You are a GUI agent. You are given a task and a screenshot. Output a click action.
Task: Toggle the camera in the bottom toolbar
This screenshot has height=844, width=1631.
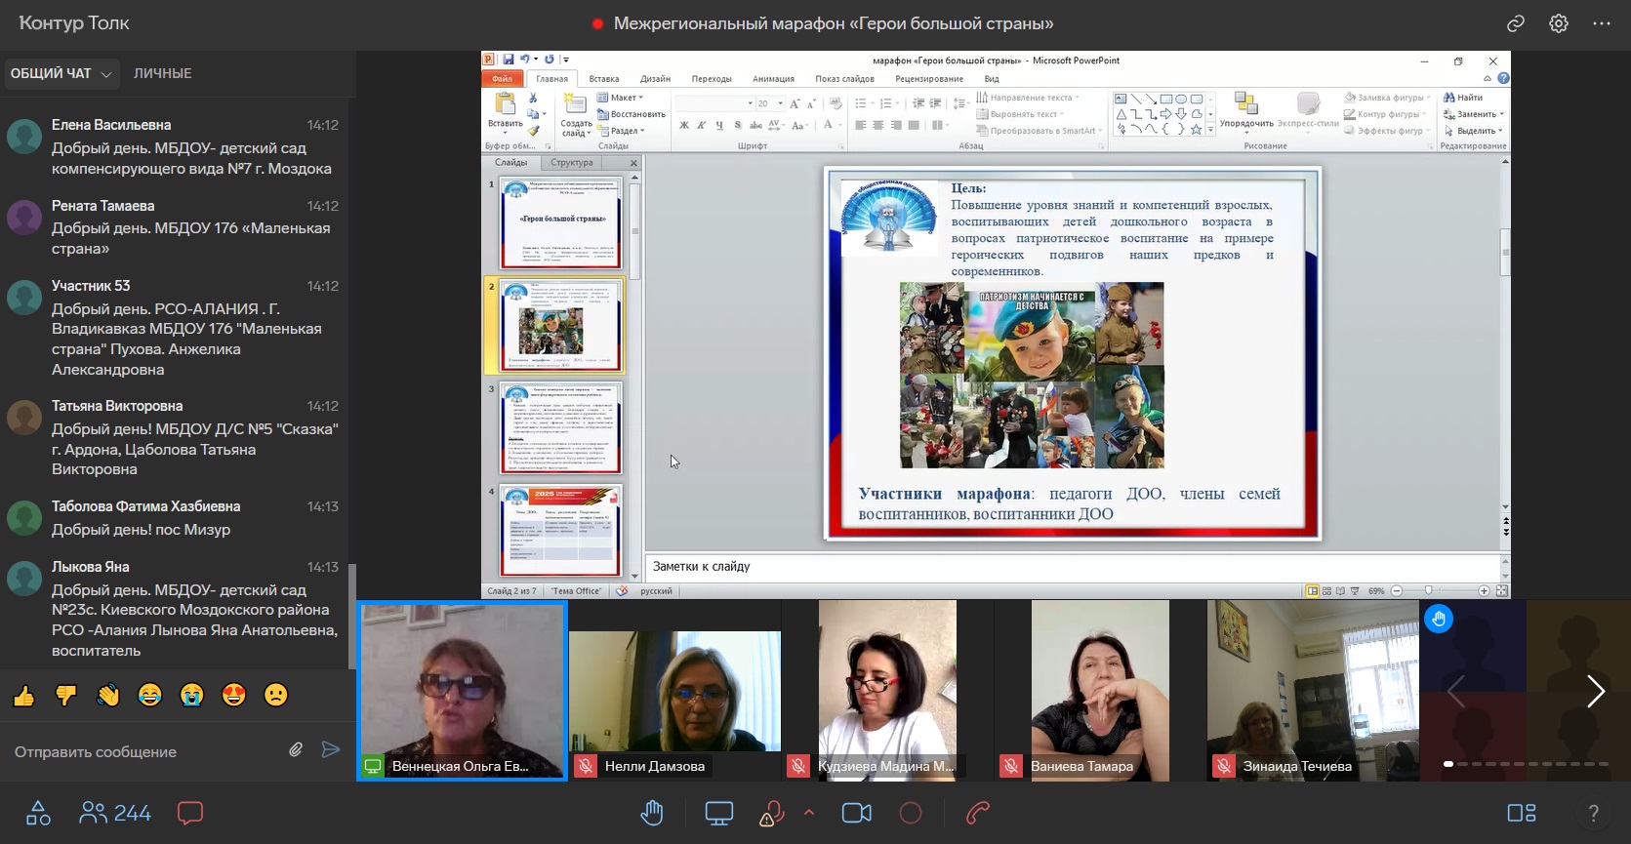pos(856,813)
